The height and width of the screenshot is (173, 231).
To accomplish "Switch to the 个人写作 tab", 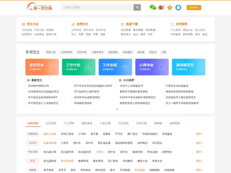I will point(69,123).
